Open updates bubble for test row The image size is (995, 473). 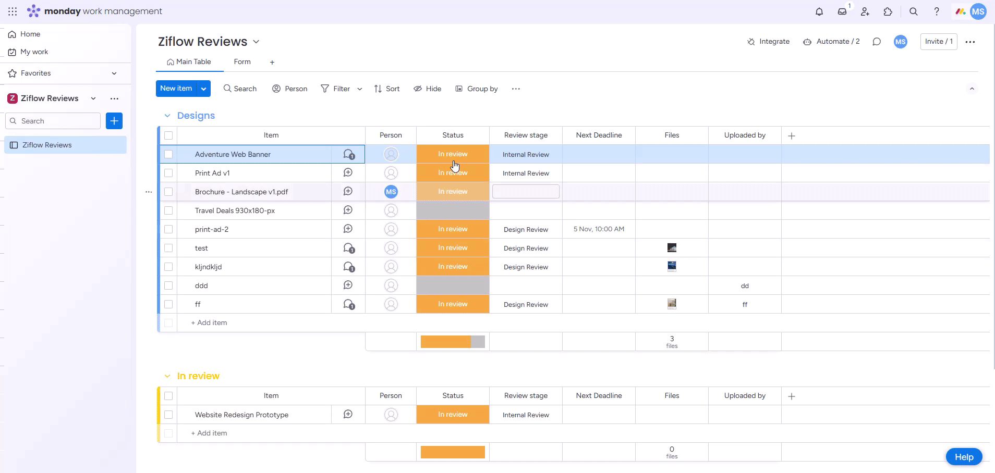pyautogui.click(x=349, y=248)
